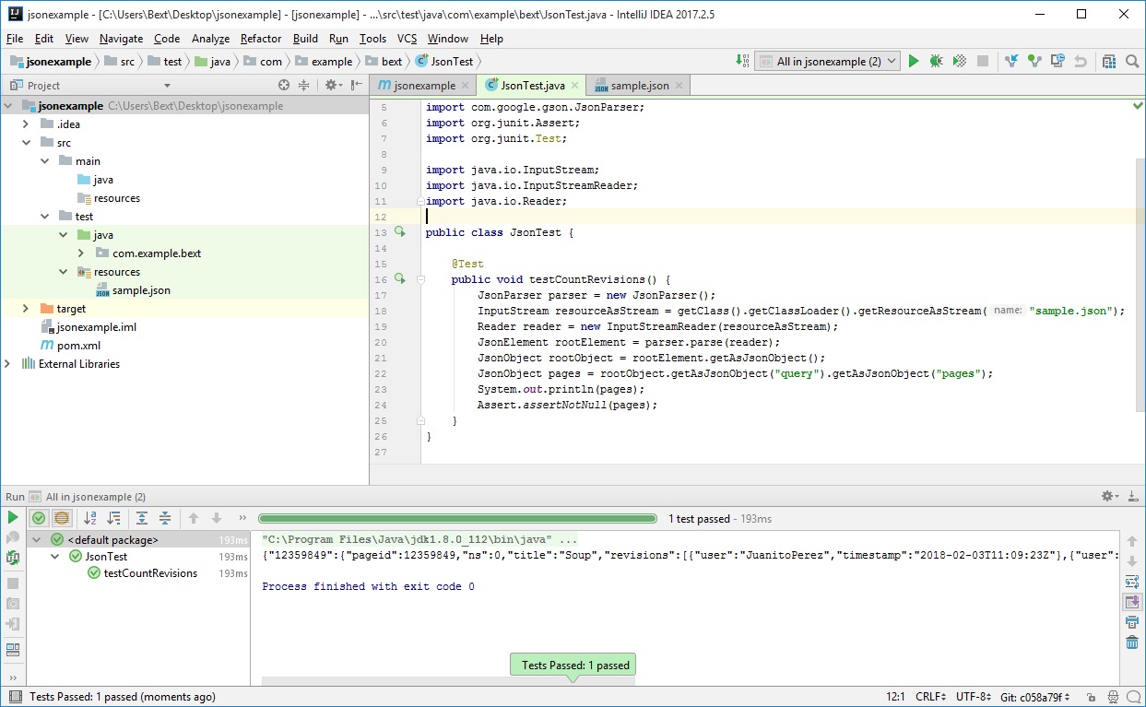
Task: Open Search Everywhere with the magnifier icon
Action: pos(1130,61)
